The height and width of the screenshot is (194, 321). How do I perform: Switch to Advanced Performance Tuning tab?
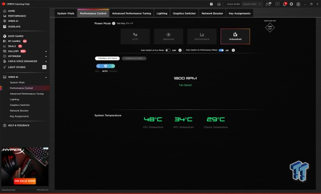132,13
